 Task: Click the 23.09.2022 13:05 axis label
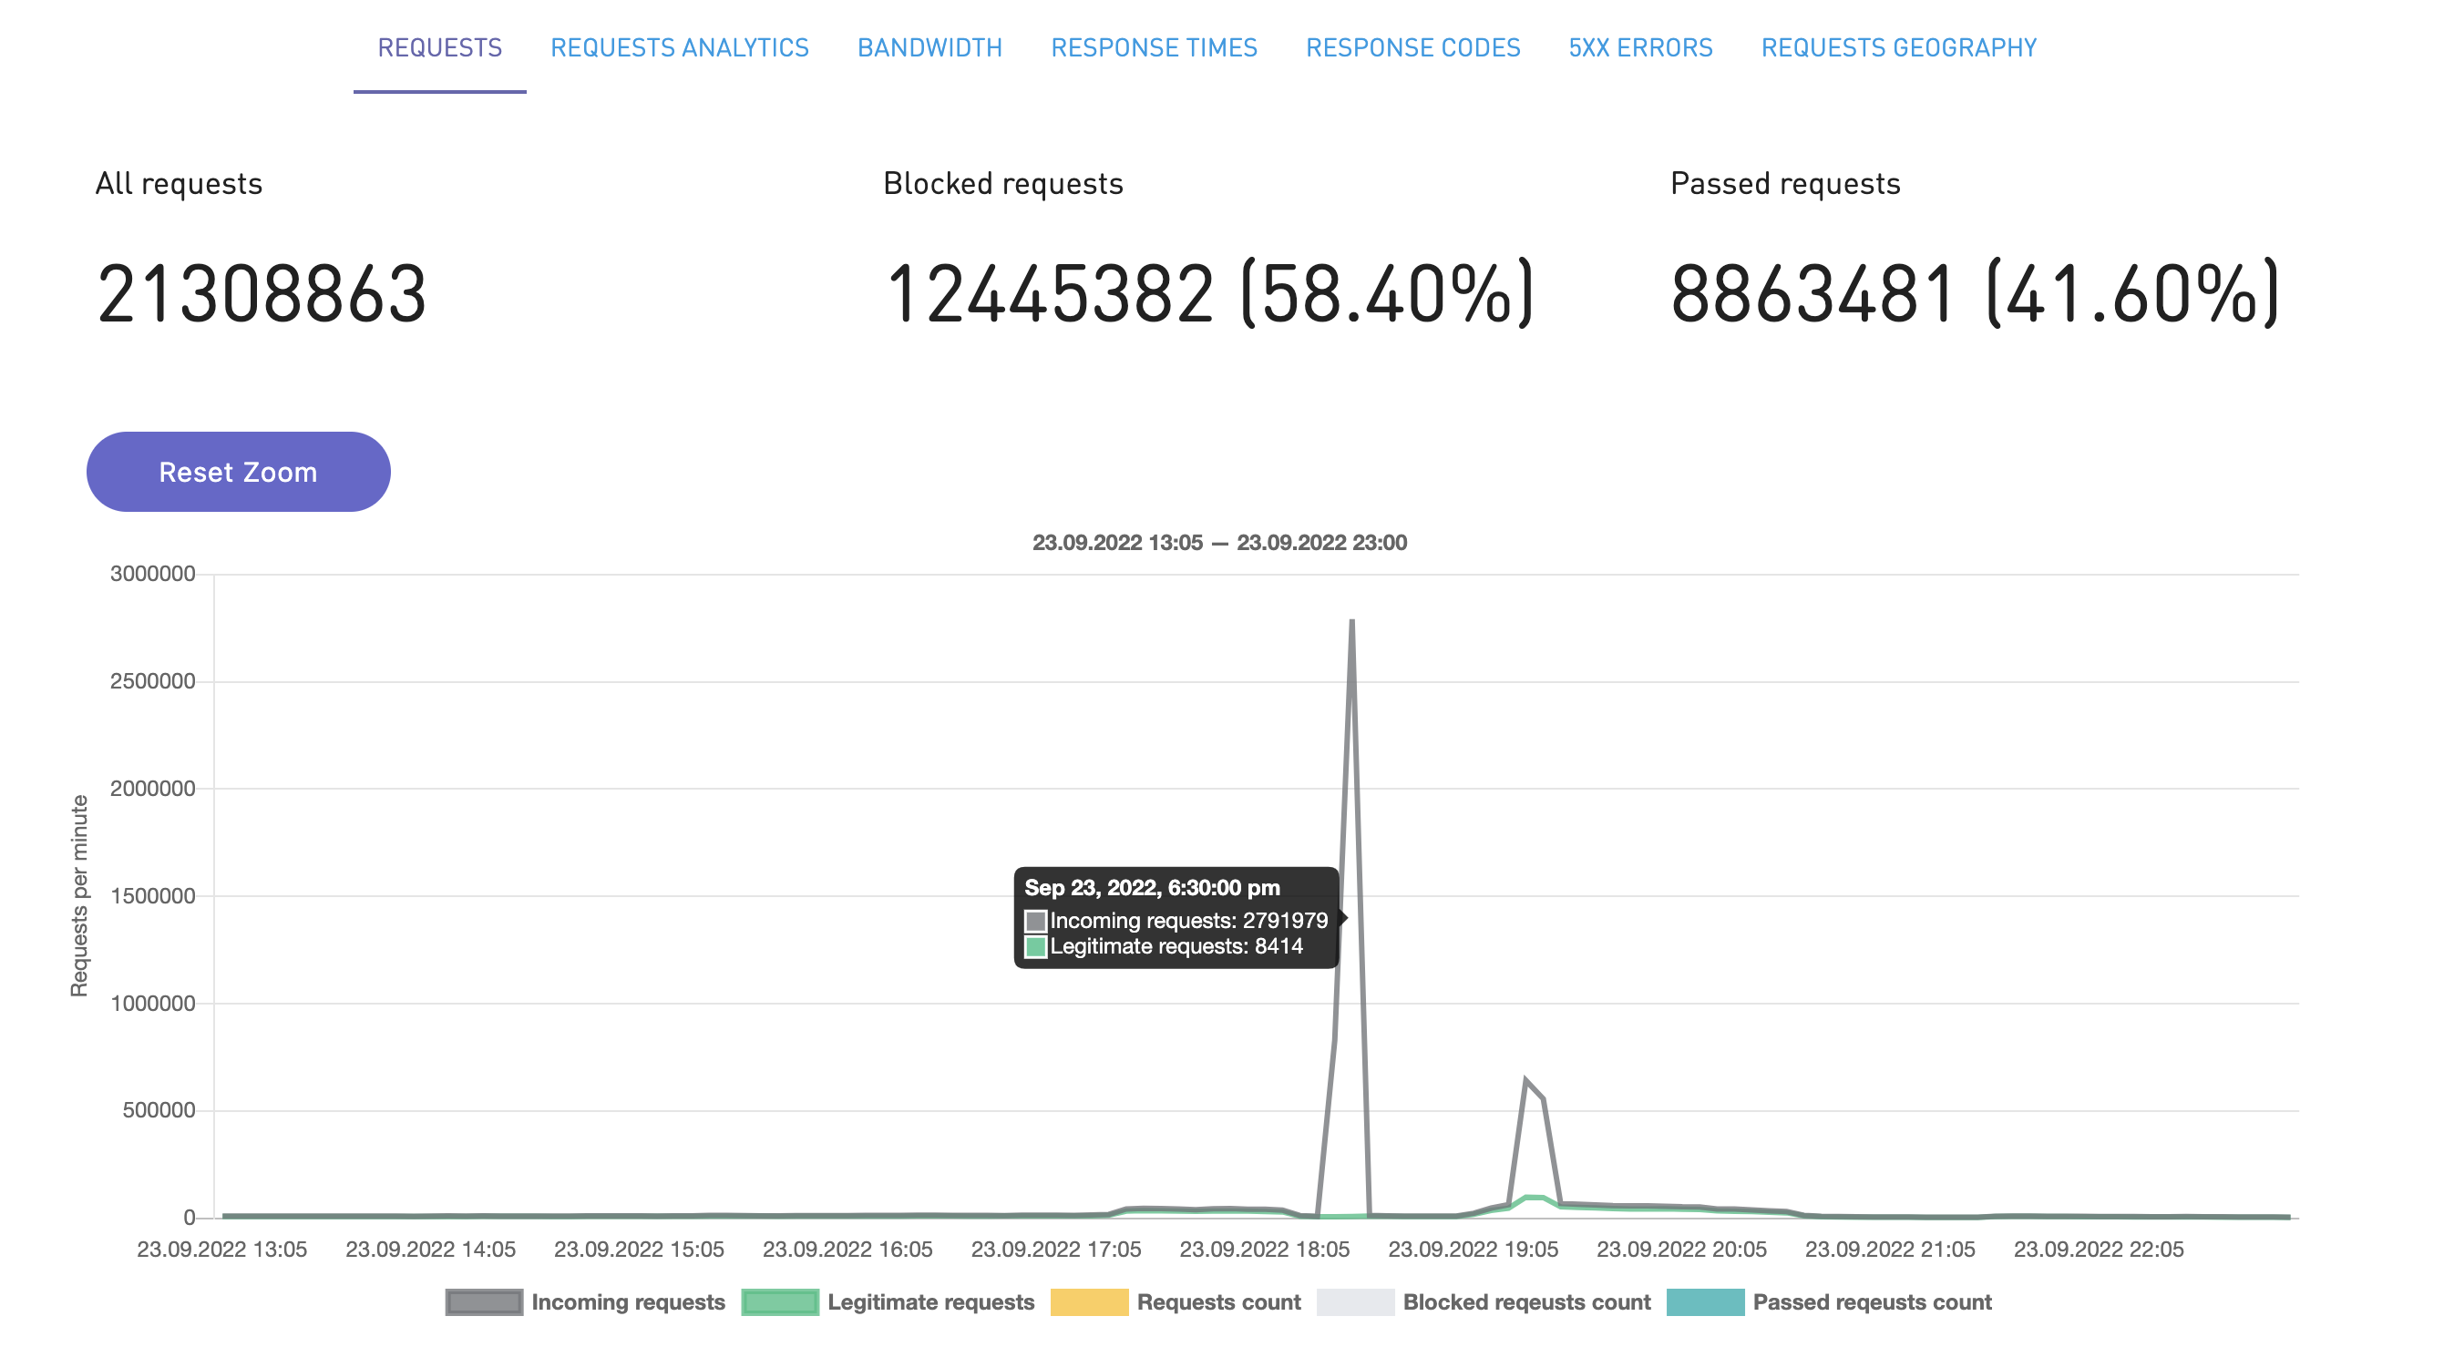(x=222, y=1249)
